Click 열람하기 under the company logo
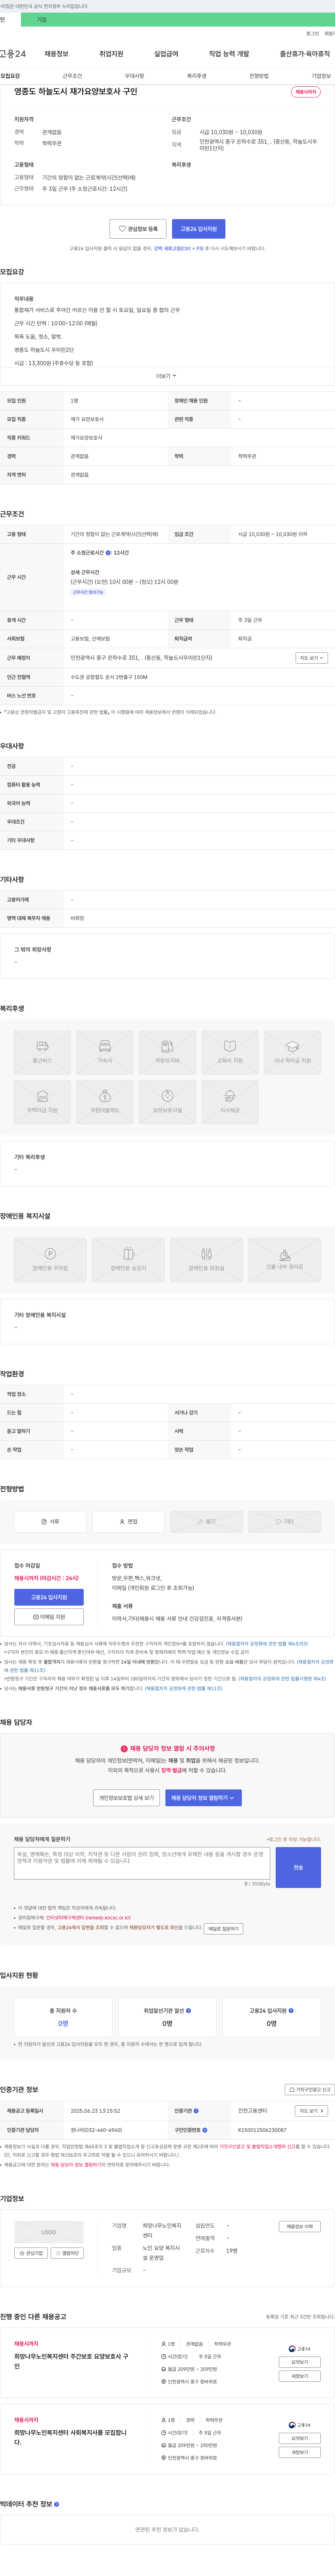Screen dimensions: 335x2576 coord(67,2253)
